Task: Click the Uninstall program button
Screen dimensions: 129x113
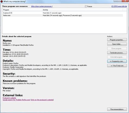Action: click(x=117, y=57)
